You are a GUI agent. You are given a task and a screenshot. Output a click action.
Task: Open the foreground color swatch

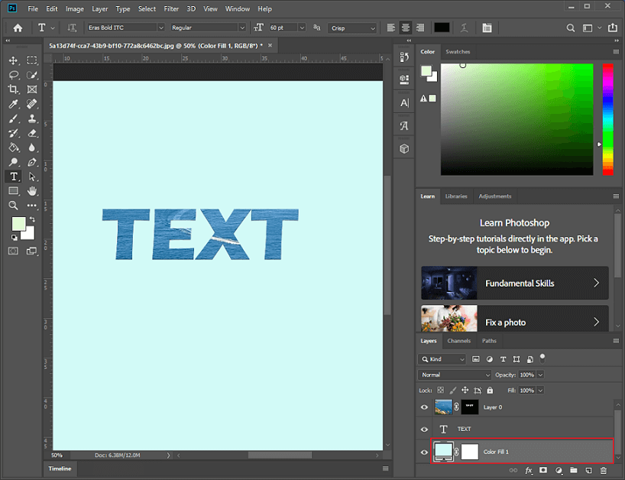21,222
